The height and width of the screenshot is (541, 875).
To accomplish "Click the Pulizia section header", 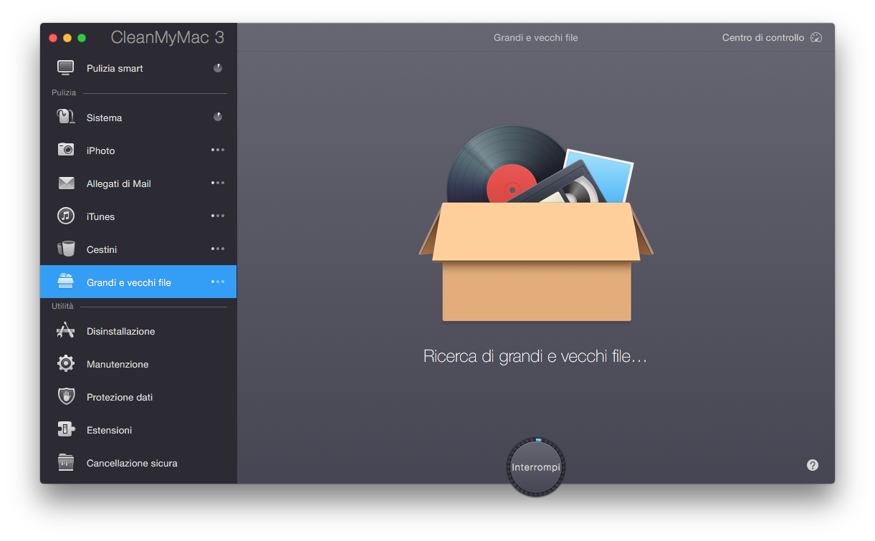I will (x=64, y=92).
